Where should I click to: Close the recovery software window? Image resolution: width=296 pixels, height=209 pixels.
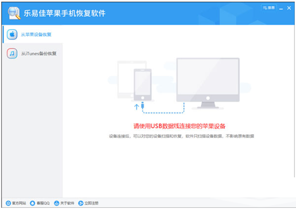[289, 8]
